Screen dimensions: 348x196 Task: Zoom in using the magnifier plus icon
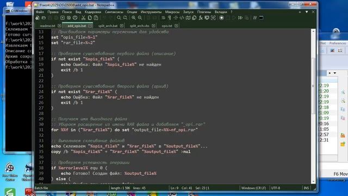(133, 18)
